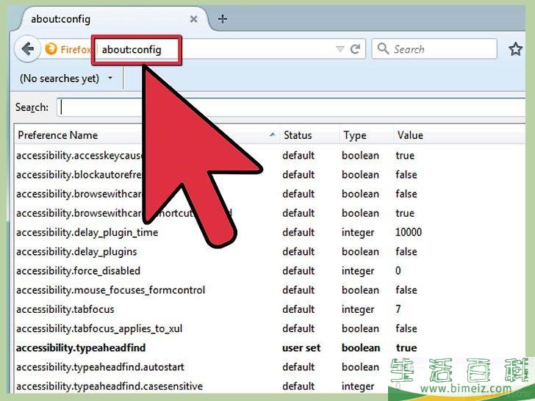The height and width of the screenshot is (401, 535).
Task: Open a new tab with plus button
Action: pos(223,19)
